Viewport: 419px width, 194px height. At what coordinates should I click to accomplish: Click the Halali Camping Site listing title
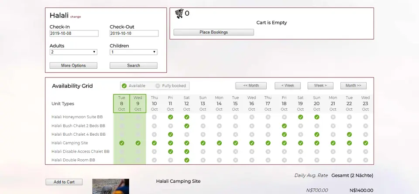178,181
